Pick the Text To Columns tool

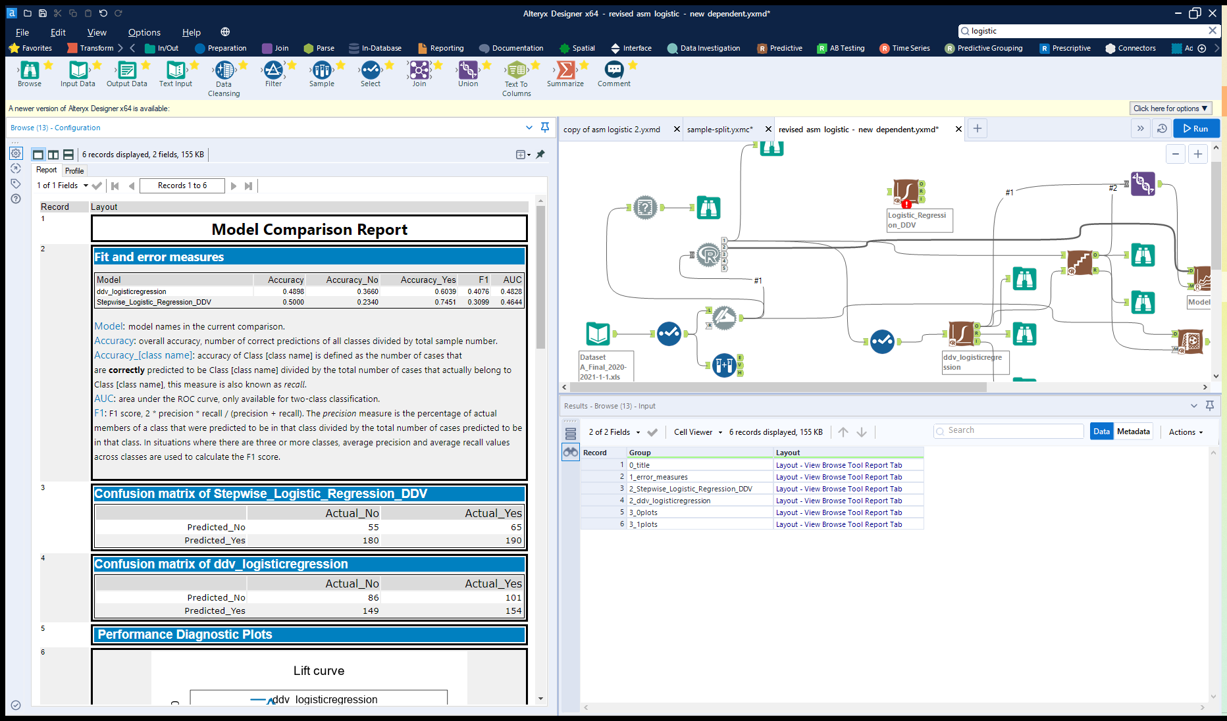click(516, 70)
